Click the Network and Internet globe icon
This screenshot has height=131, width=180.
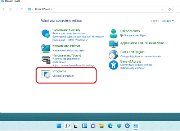[45, 48]
